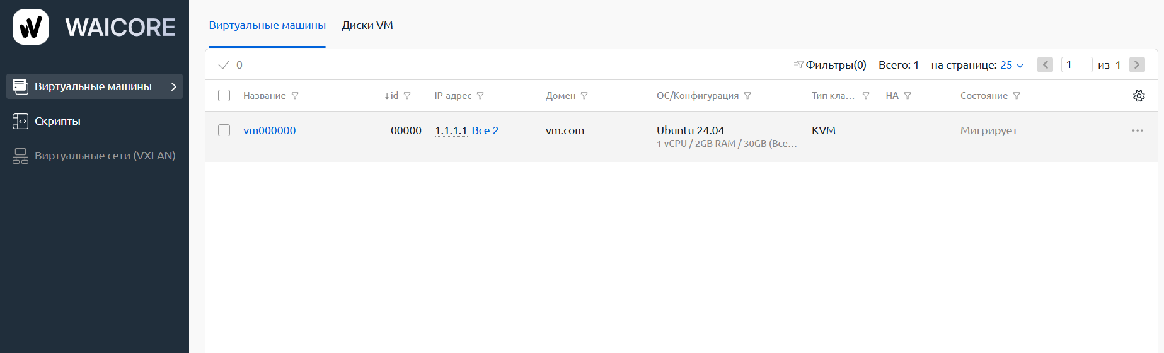
Task: Click the WAICORE logo icon
Action: pos(31,27)
